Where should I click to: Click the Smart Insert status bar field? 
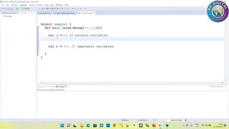tap(142, 120)
